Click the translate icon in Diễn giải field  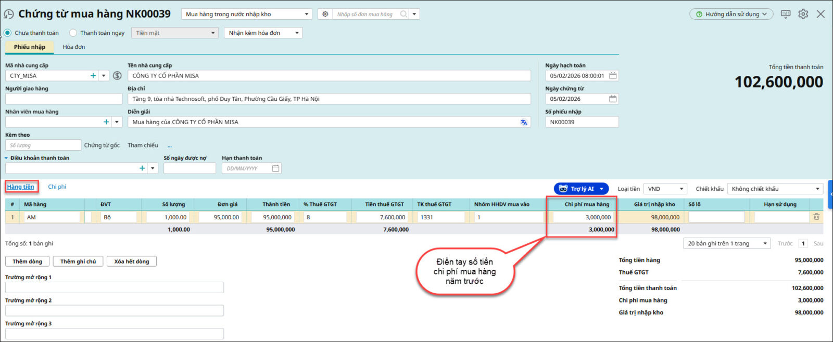pos(523,122)
